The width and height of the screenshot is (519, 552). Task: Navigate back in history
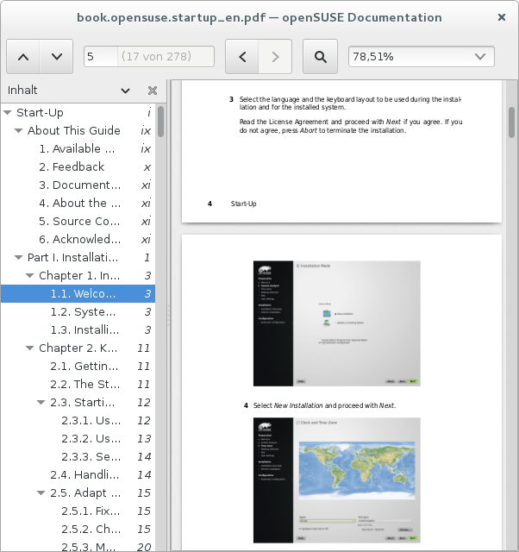pos(242,57)
